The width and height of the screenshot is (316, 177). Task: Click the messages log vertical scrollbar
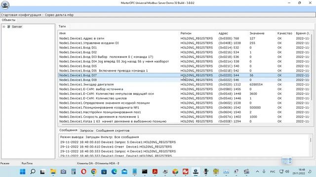tap(311, 140)
